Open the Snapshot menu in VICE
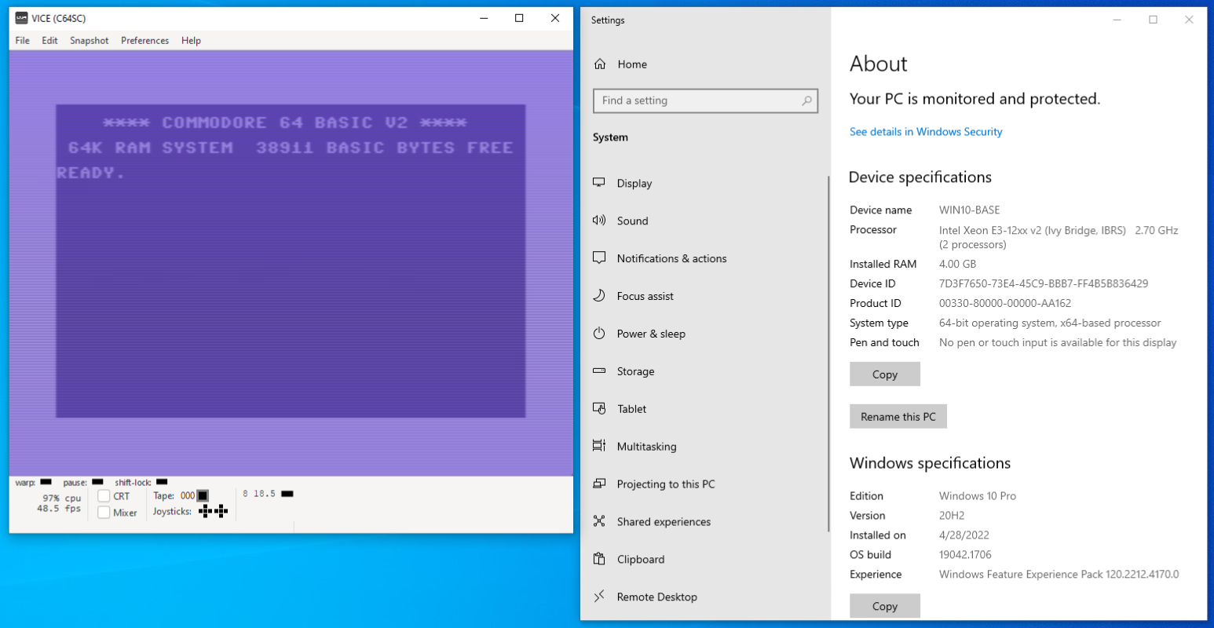1214x628 pixels. coord(90,41)
